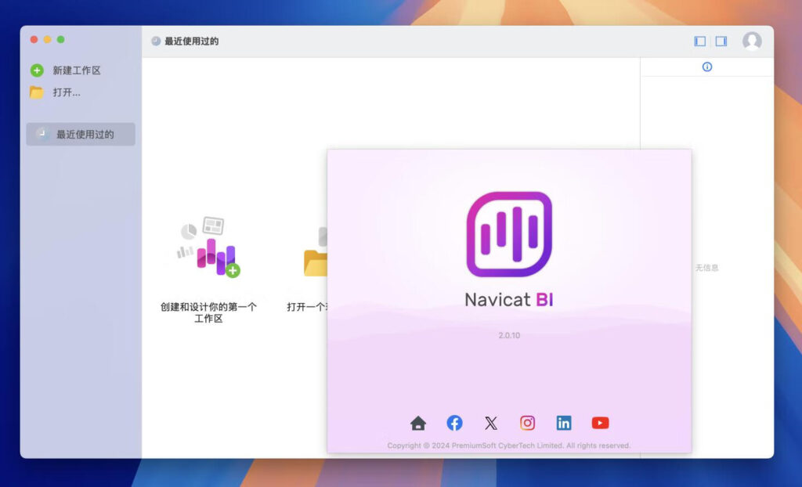Click the version number 2.0.10 text

tap(509, 335)
